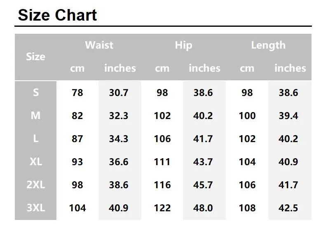Image resolution: width=328 pixels, height=229 pixels.
Task: Select the XL size row label
Action: [36, 162]
